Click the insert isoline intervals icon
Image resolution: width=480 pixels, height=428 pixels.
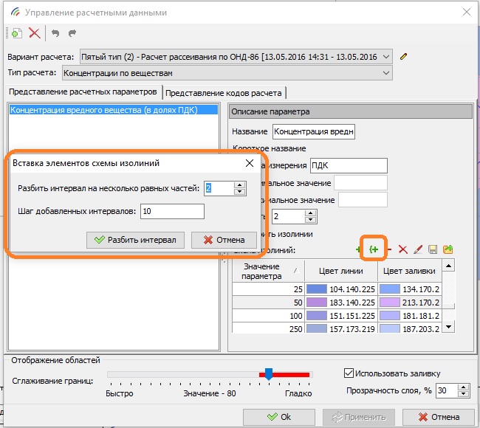pos(374,250)
